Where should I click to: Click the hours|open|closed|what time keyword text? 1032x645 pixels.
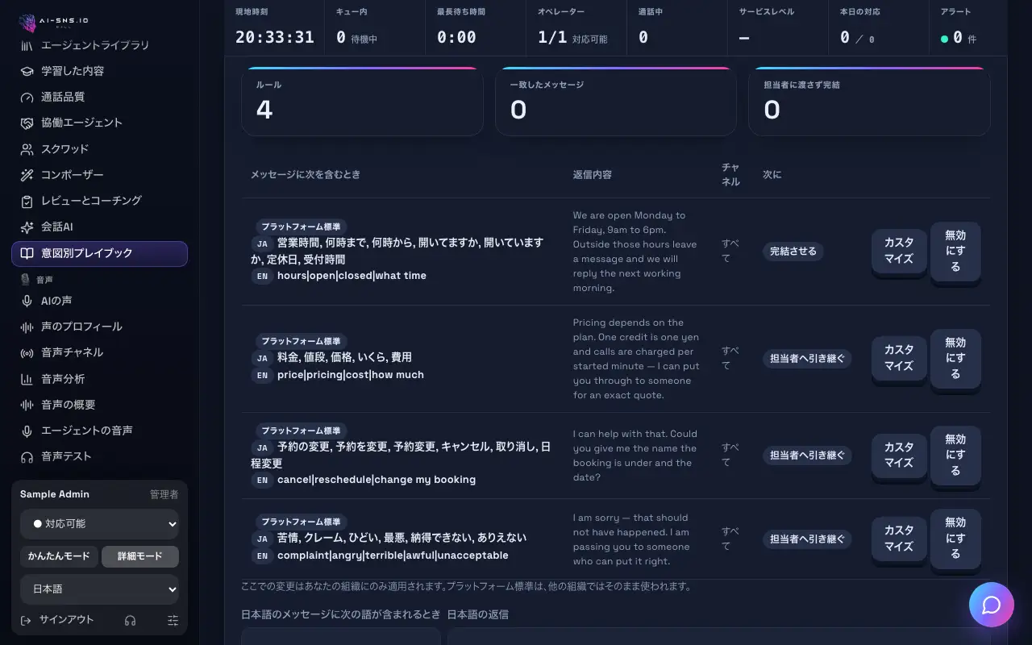[x=352, y=276]
